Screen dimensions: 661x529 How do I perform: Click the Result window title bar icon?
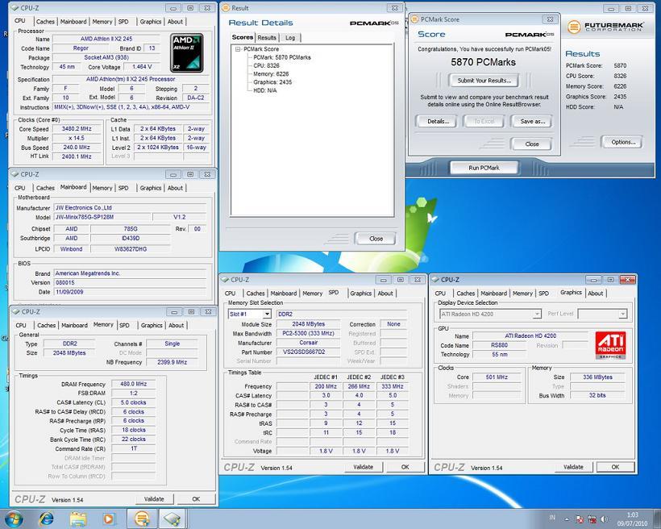(x=226, y=7)
